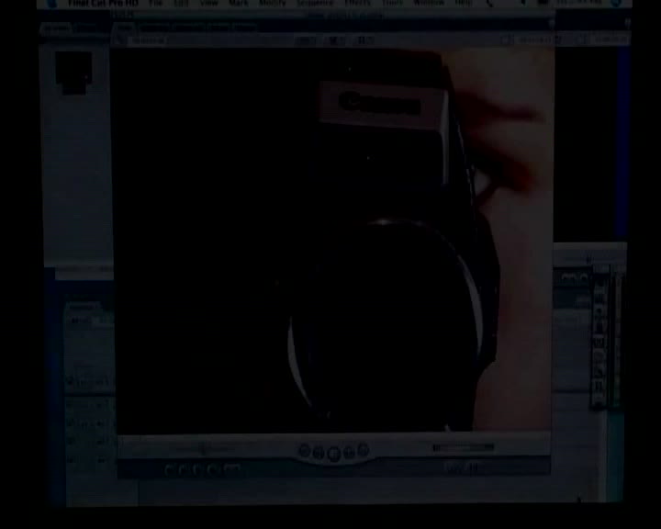The width and height of the screenshot is (661, 529).
Task: Open the View menu
Action: coord(208,4)
